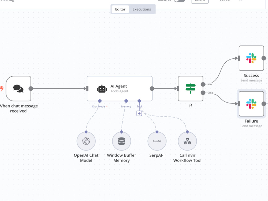
Task: Click the diamond connector atop OpenAI Chat Model
Action: 86,132
